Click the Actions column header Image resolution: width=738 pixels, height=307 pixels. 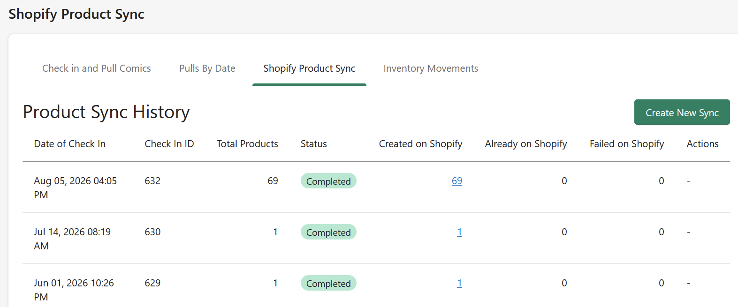click(x=702, y=144)
